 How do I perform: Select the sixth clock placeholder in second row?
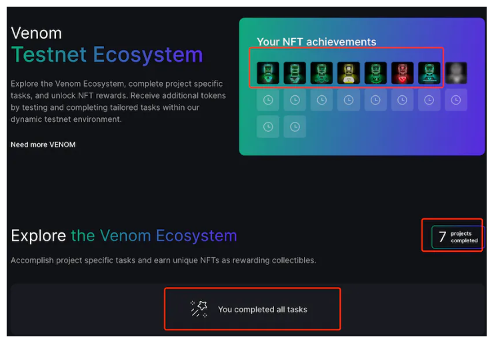403,100
